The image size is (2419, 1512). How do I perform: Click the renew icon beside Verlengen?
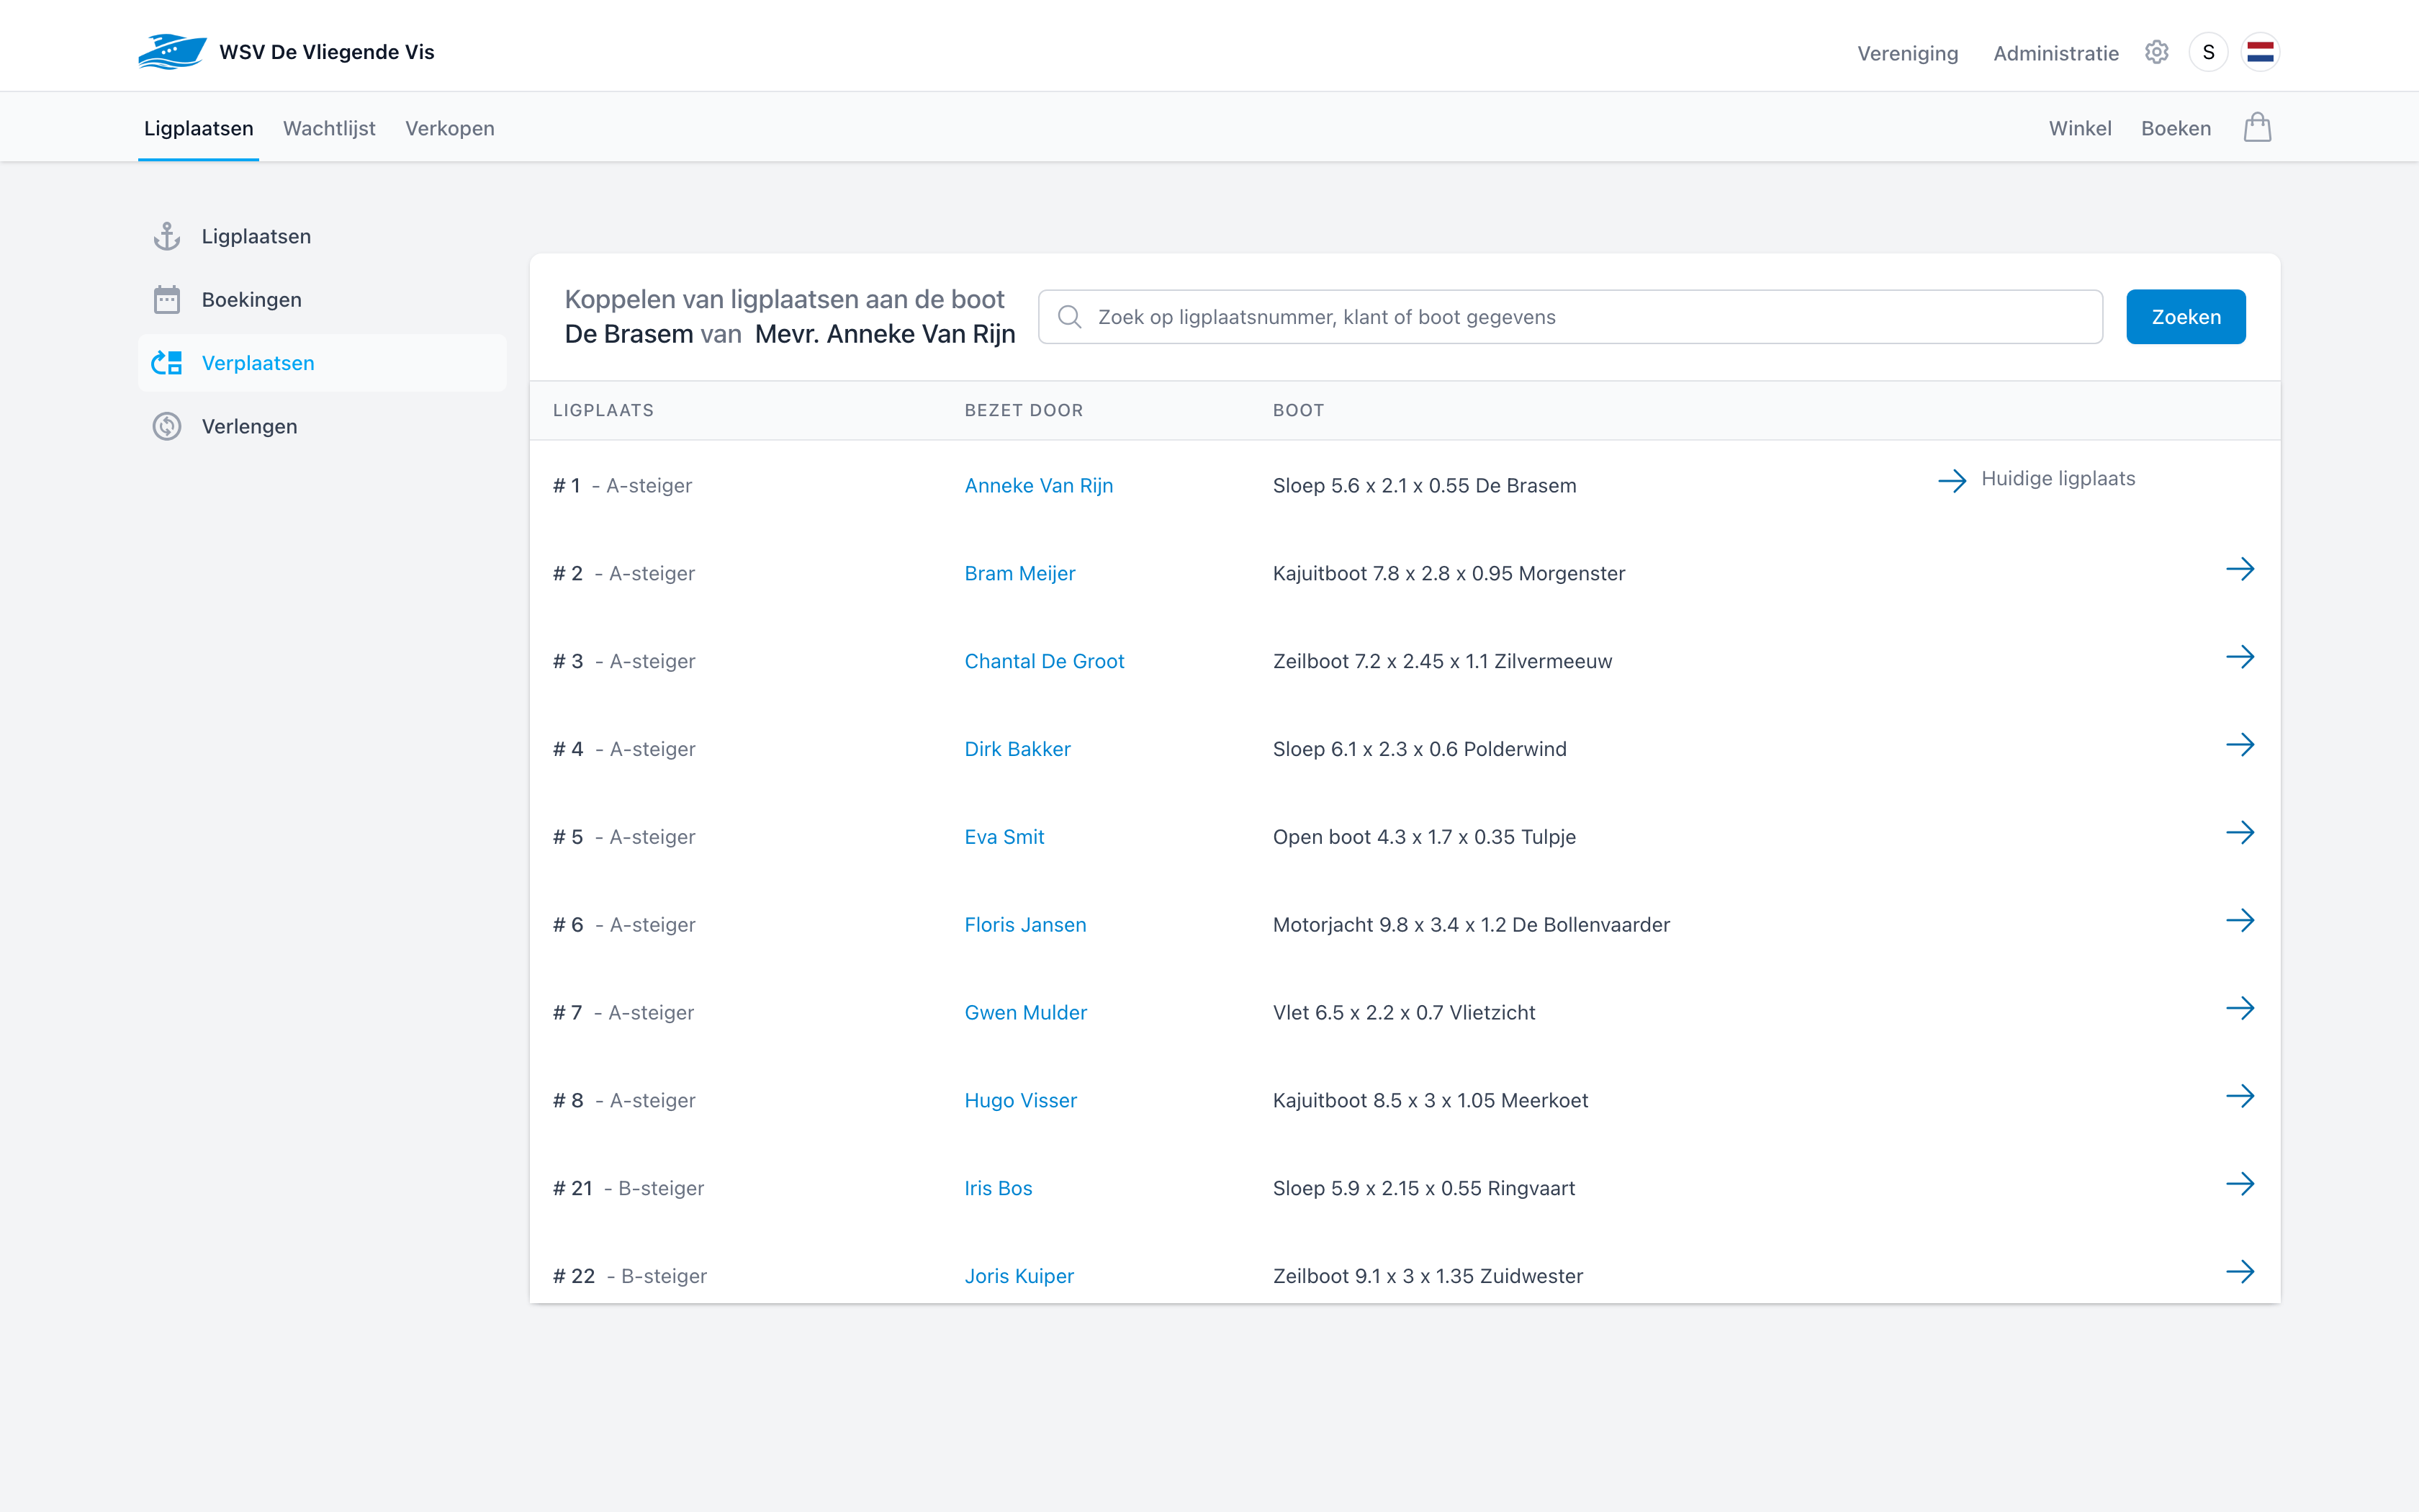point(167,426)
